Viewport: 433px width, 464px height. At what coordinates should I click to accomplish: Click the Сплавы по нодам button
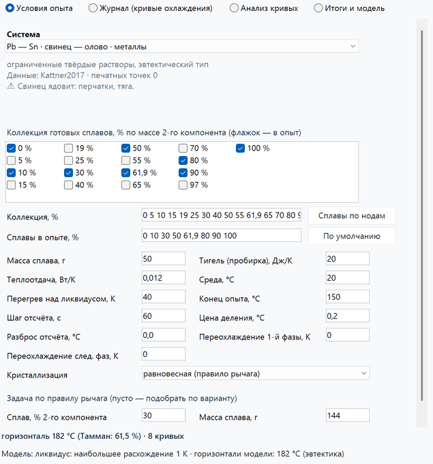(352, 216)
